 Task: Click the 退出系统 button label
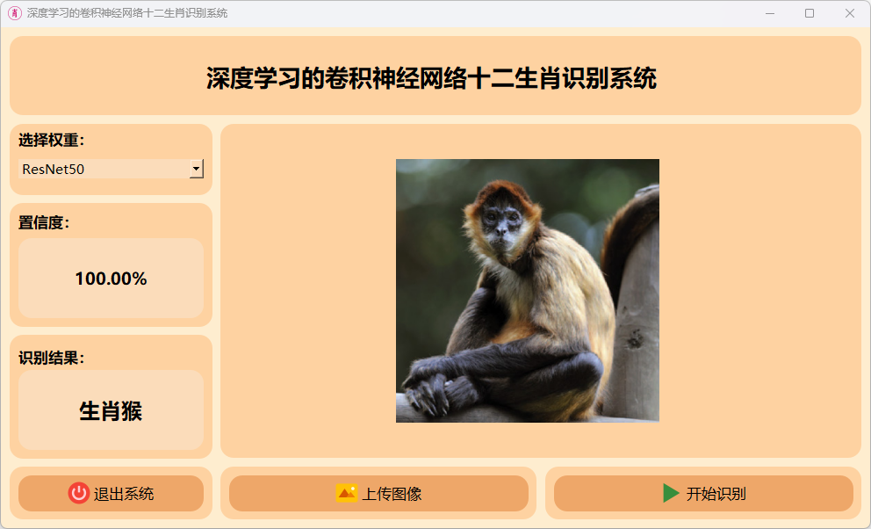124,494
